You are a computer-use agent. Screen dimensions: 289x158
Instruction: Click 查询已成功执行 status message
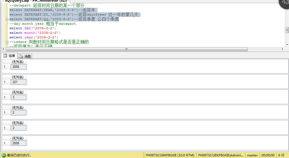point(19,155)
